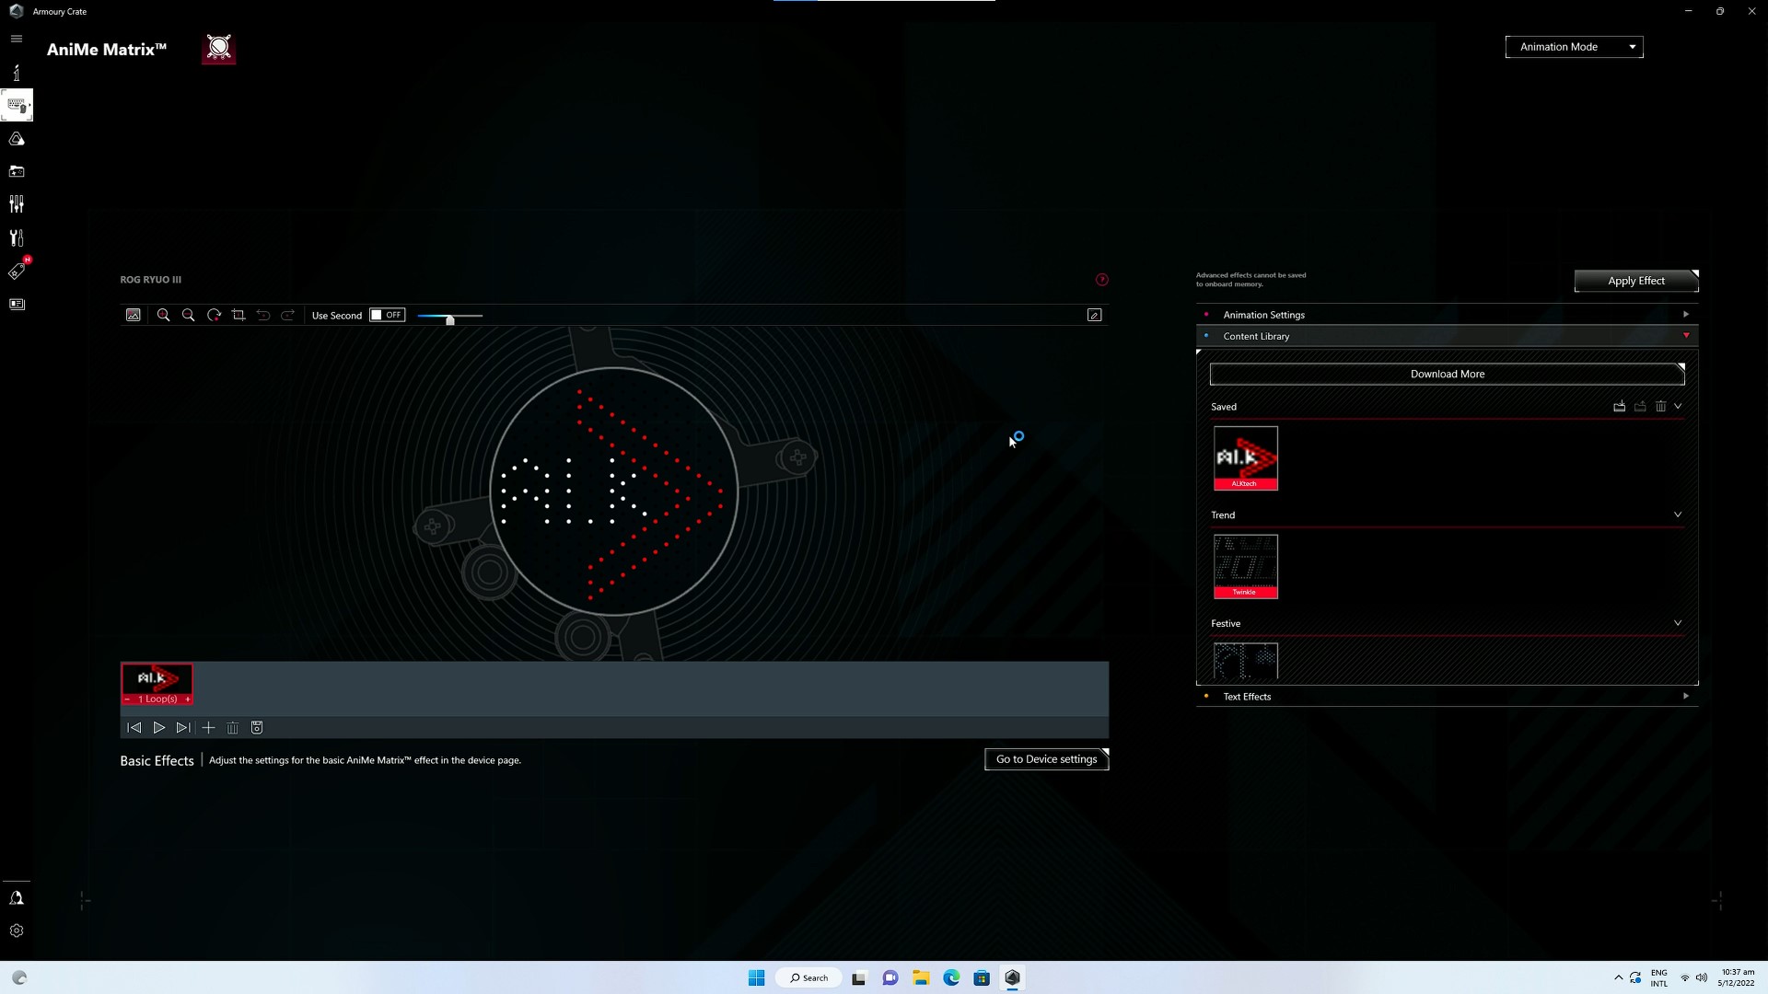The image size is (1768, 994).
Task: Open the help question mark for ROG RYUO III
Action: tap(1101, 280)
